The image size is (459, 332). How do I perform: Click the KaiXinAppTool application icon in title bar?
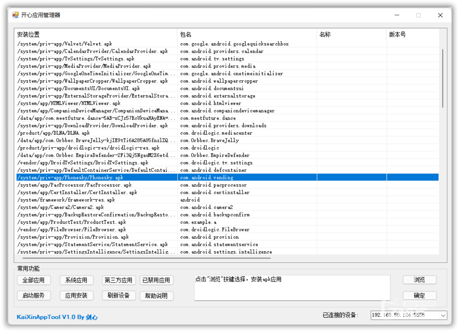click(x=15, y=15)
